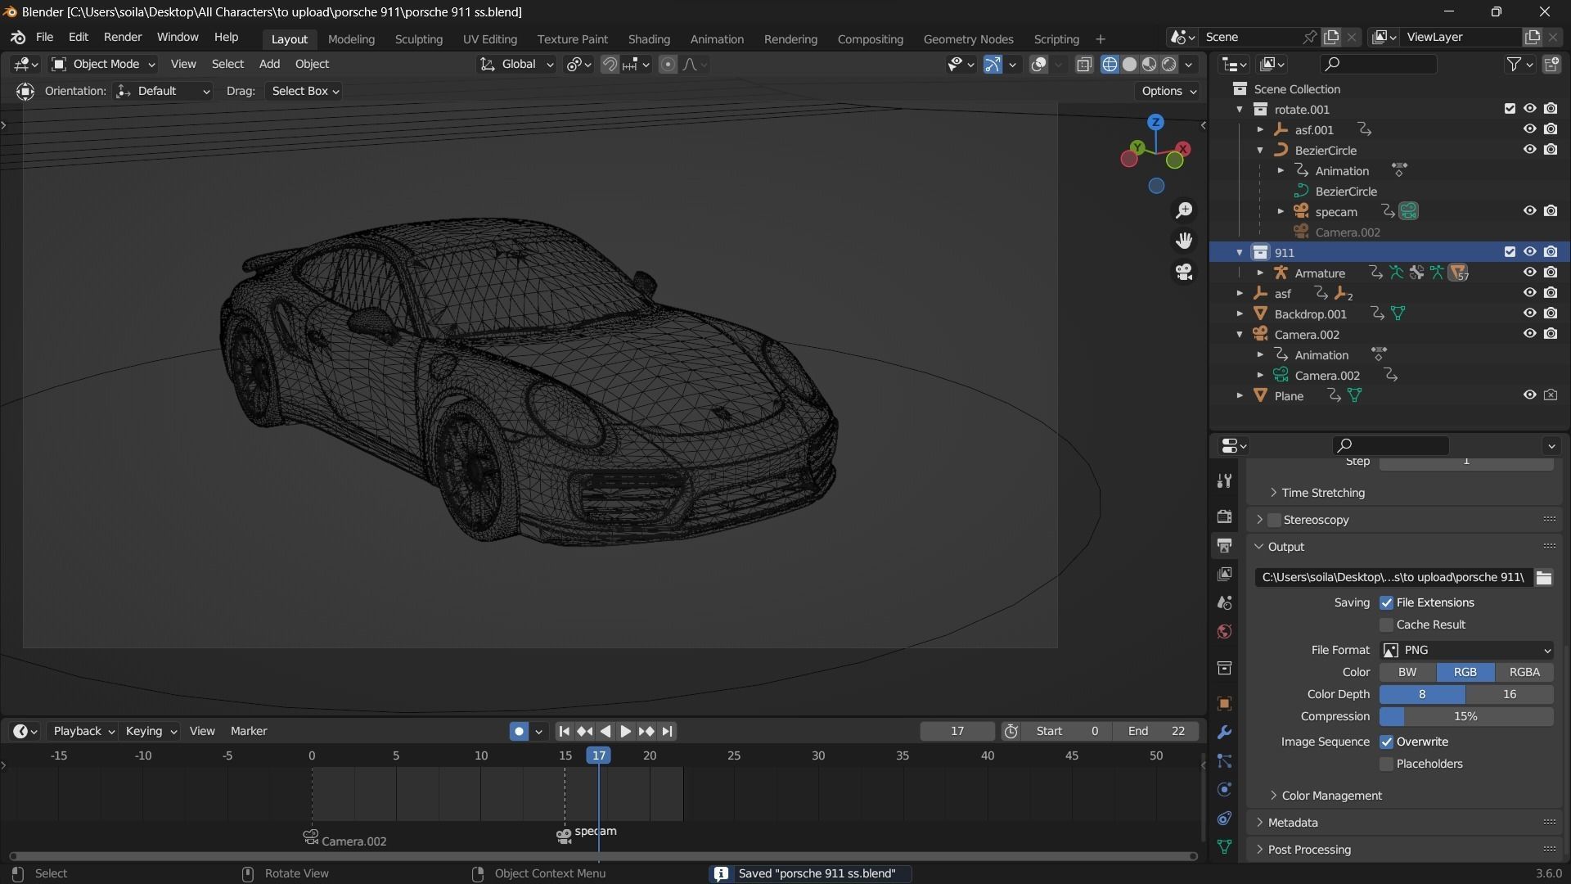Viewport: 1571px width, 884px height.
Task: Click the move view hand icon
Action: [x=1184, y=241]
